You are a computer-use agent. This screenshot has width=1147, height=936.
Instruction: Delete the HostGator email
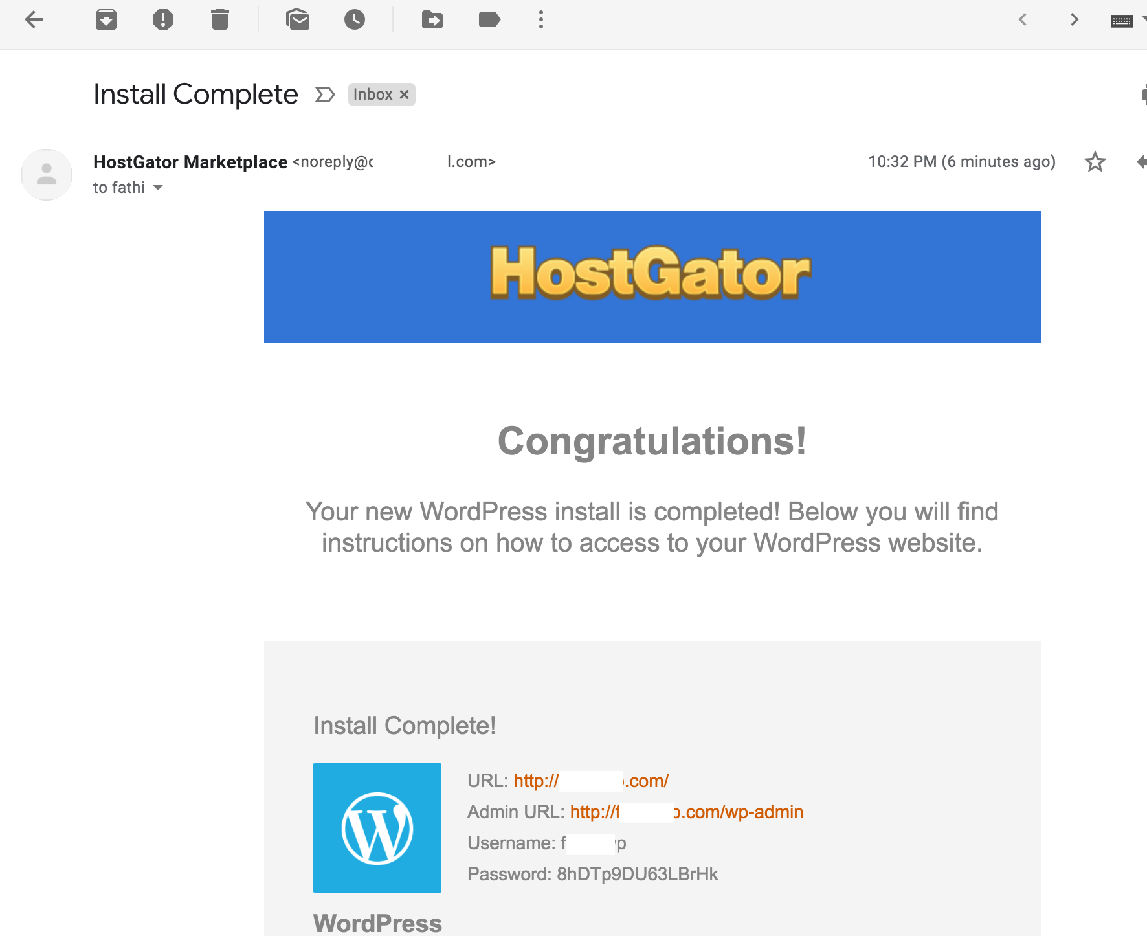(x=219, y=19)
